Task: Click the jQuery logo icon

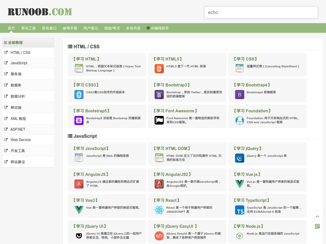Action: coord(239,158)
